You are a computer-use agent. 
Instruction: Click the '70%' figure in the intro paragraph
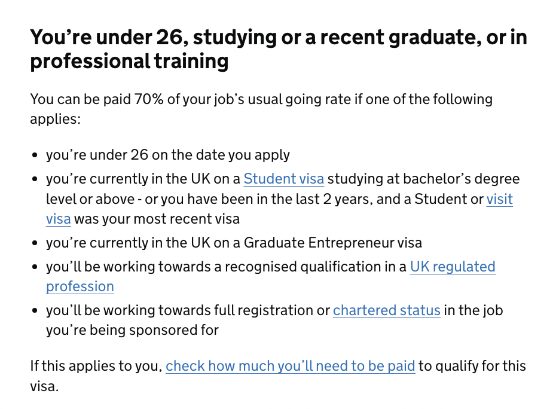tap(149, 99)
